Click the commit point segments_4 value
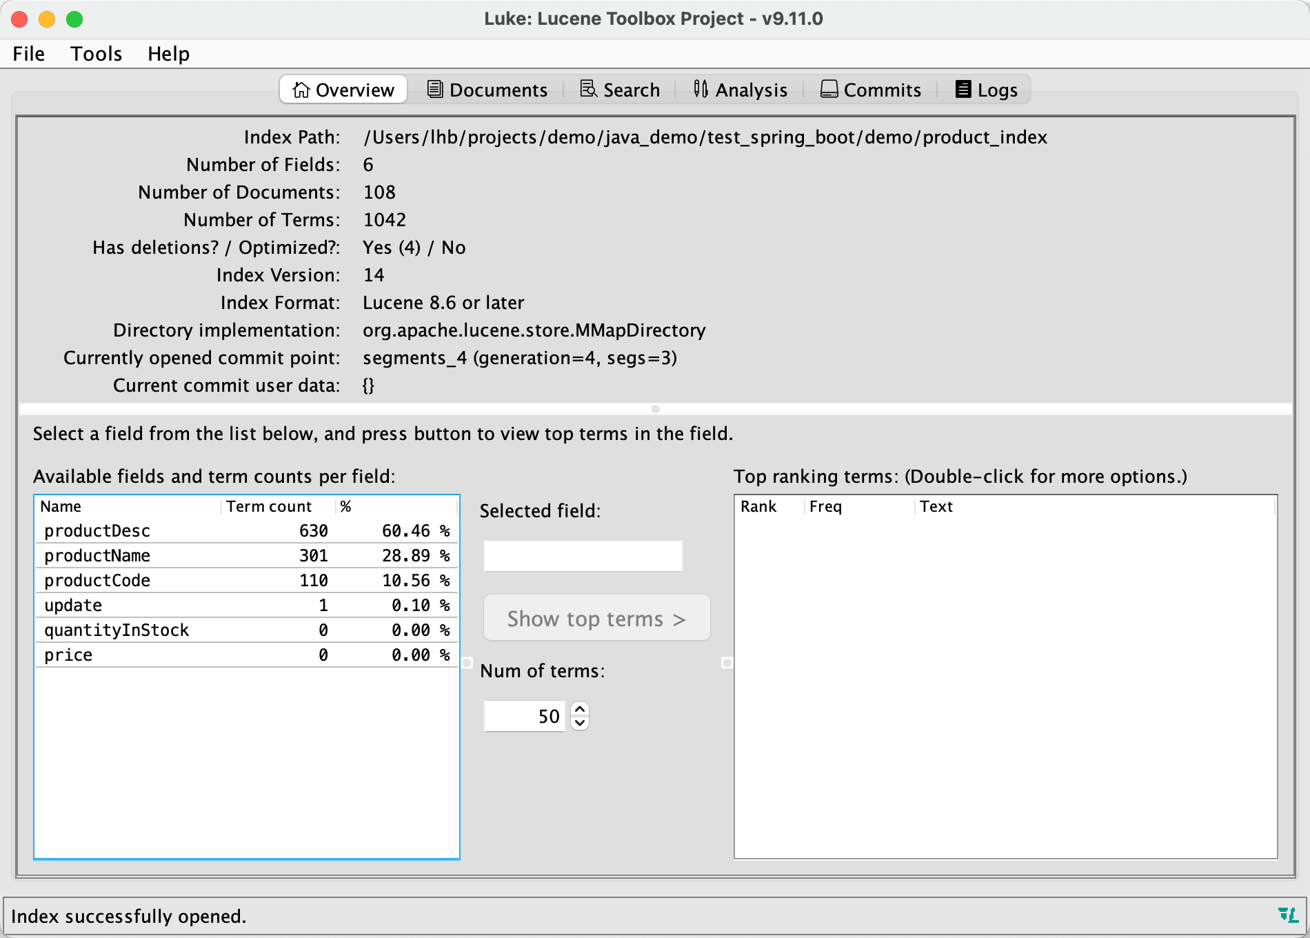1310x938 pixels. pos(520,358)
